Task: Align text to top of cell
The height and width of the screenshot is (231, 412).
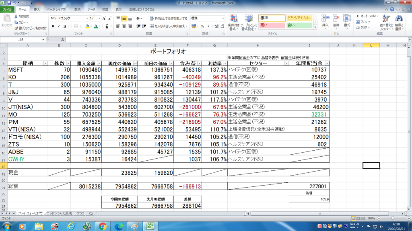Action: 118,18
